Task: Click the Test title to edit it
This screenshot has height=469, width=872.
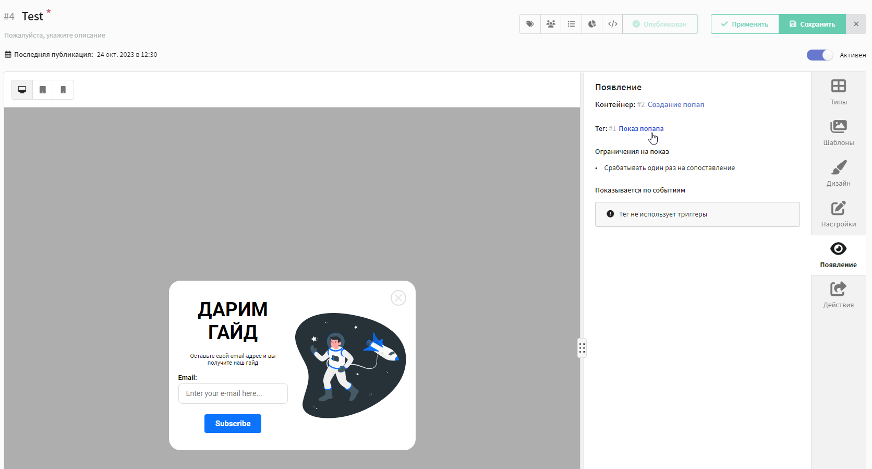Action: pyautogui.click(x=32, y=16)
